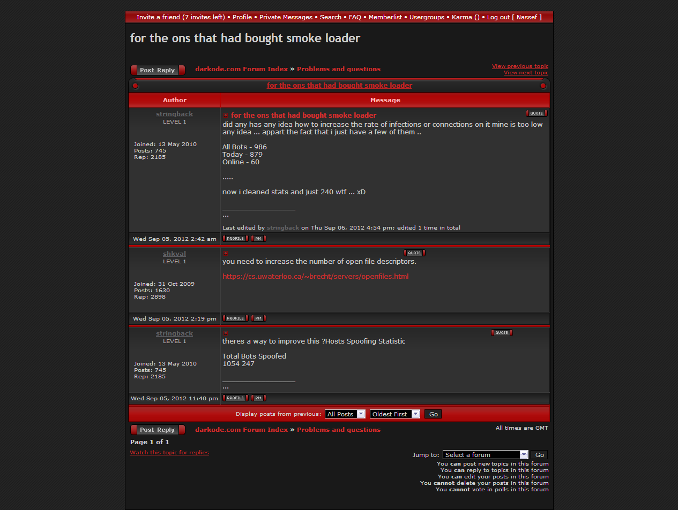Screen dimensions: 678x510
Task: Click the small post icon beside shkval's message
Action: tap(226, 253)
